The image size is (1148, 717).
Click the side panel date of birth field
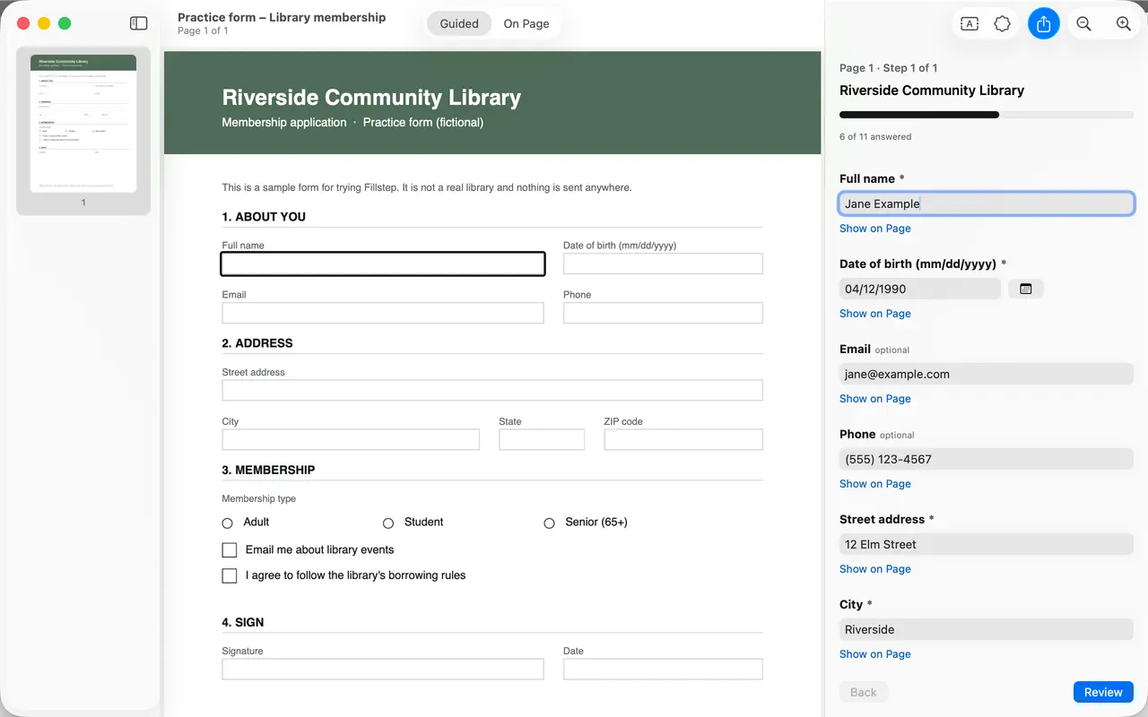pos(920,289)
